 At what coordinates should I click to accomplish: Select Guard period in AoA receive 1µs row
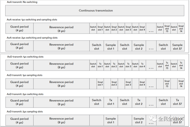point(19,28)
